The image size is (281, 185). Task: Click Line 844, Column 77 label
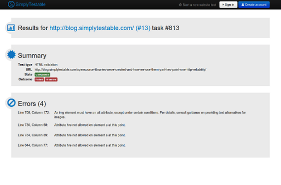point(33,145)
